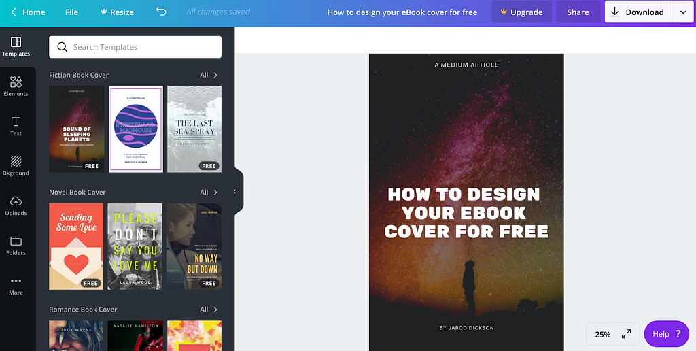Select the Judy Wayne romance template
Screen dimensions: 696x351
click(76, 336)
